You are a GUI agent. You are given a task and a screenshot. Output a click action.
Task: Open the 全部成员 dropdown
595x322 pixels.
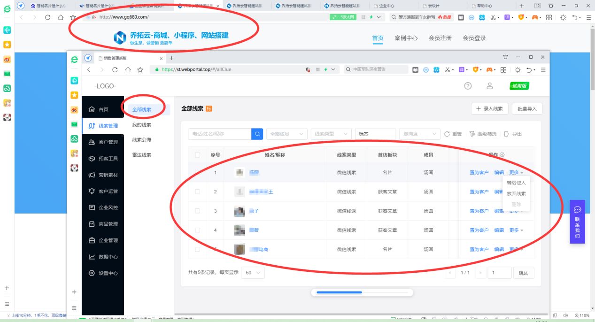pos(286,134)
